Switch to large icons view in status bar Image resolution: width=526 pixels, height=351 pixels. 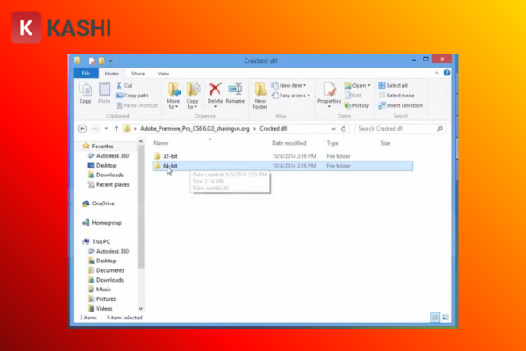click(x=445, y=317)
